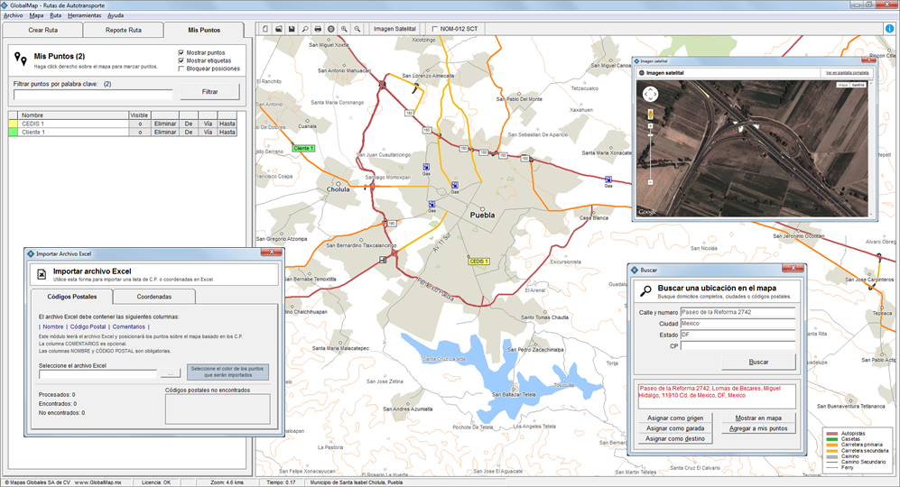900x487 pixels.
Task: Click the map pins icon beside Mis Puntos (2)
Action: click(20, 59)
